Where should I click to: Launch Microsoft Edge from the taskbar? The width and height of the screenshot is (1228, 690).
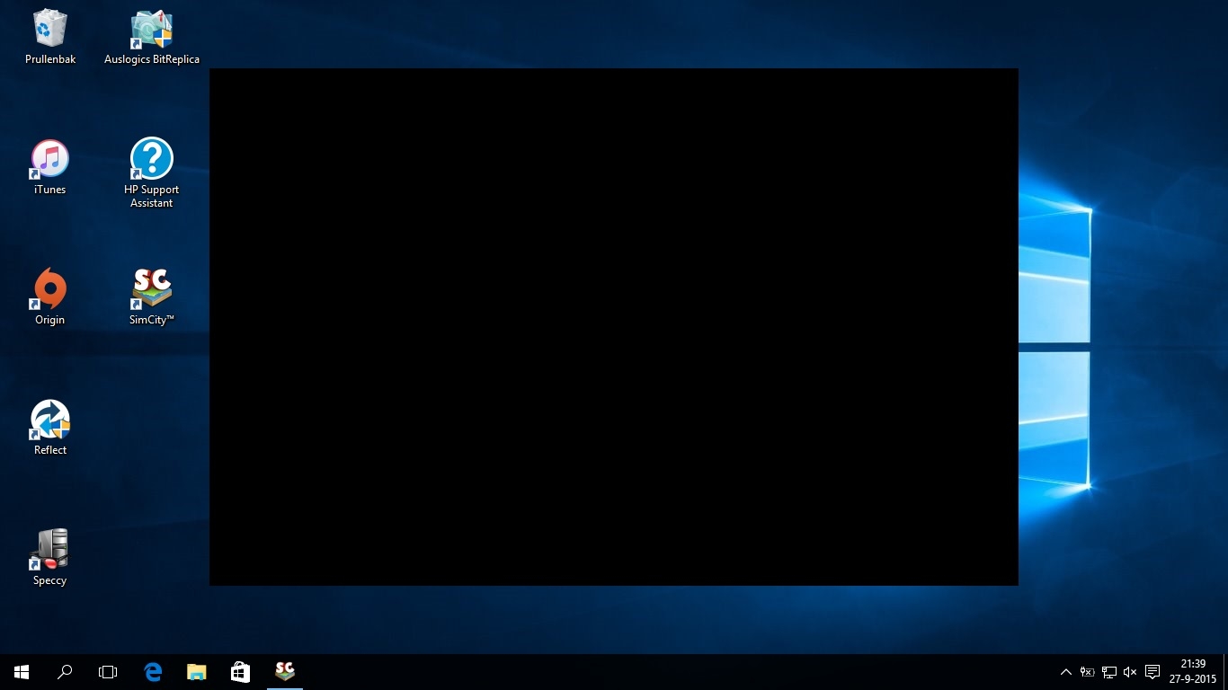[x=153, y=672]
